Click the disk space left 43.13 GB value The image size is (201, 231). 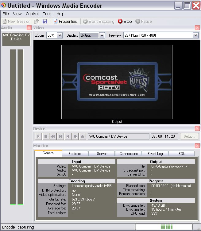(x=158, y=205)
